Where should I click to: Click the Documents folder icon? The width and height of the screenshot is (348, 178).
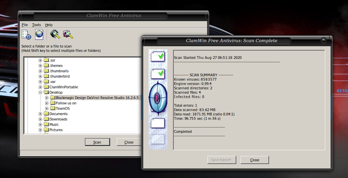point(46,113)
